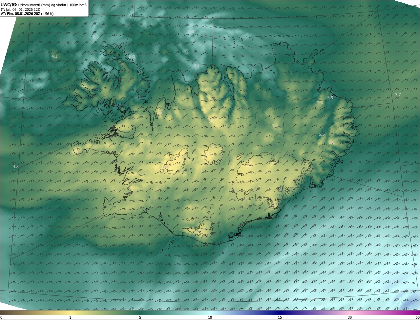420x320 pixels.
Task: Click the "0" tick label on the color scale
Action: click(1, 317)
